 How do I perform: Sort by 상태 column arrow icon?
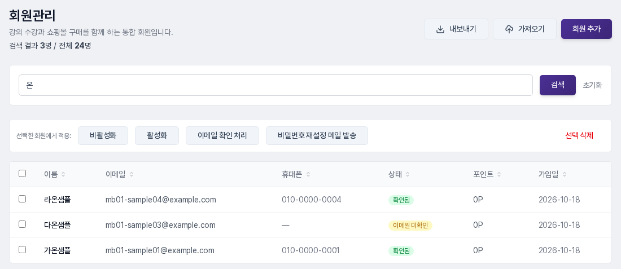[408, 174]
